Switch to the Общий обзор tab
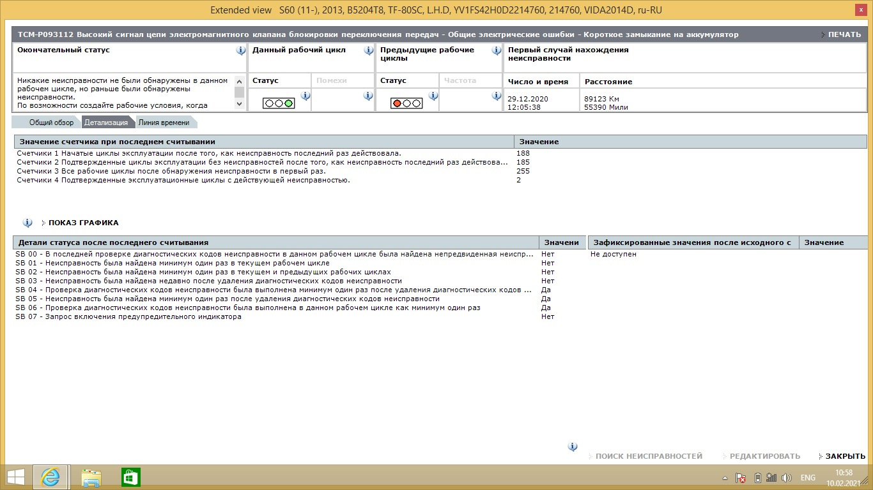The width and height of the screenshot is (873, 490). coord(51,122)
